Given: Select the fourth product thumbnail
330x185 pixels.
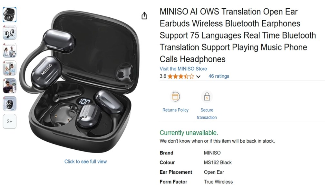Looking at the screenshot, I should tap(9, 68).
